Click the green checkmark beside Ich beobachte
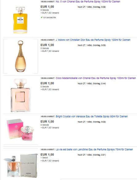Screen dimensions: 137x180 42,18
